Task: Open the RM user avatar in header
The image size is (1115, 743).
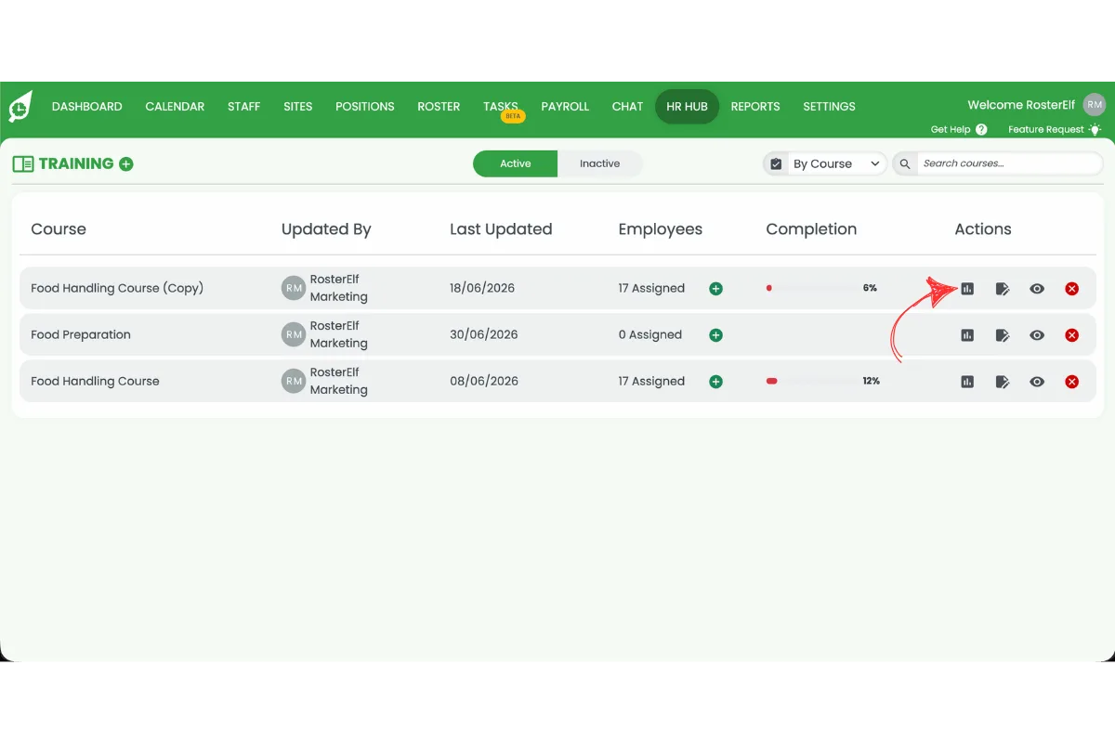Action: coord(1095,105)
